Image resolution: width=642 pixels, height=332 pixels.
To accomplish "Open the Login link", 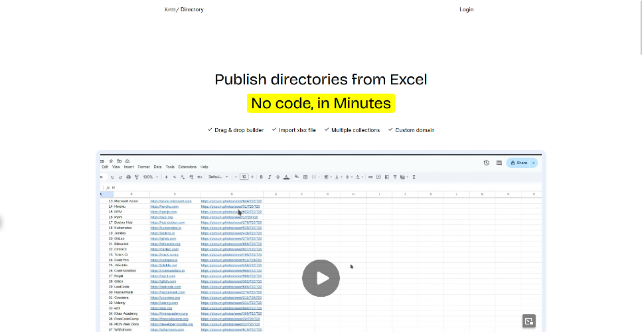I will point(466,9).
